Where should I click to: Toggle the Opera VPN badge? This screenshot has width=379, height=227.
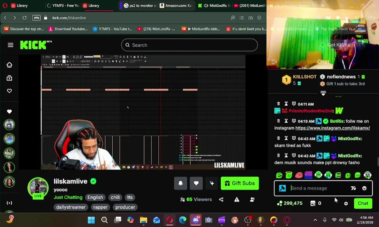click(36, 18)
